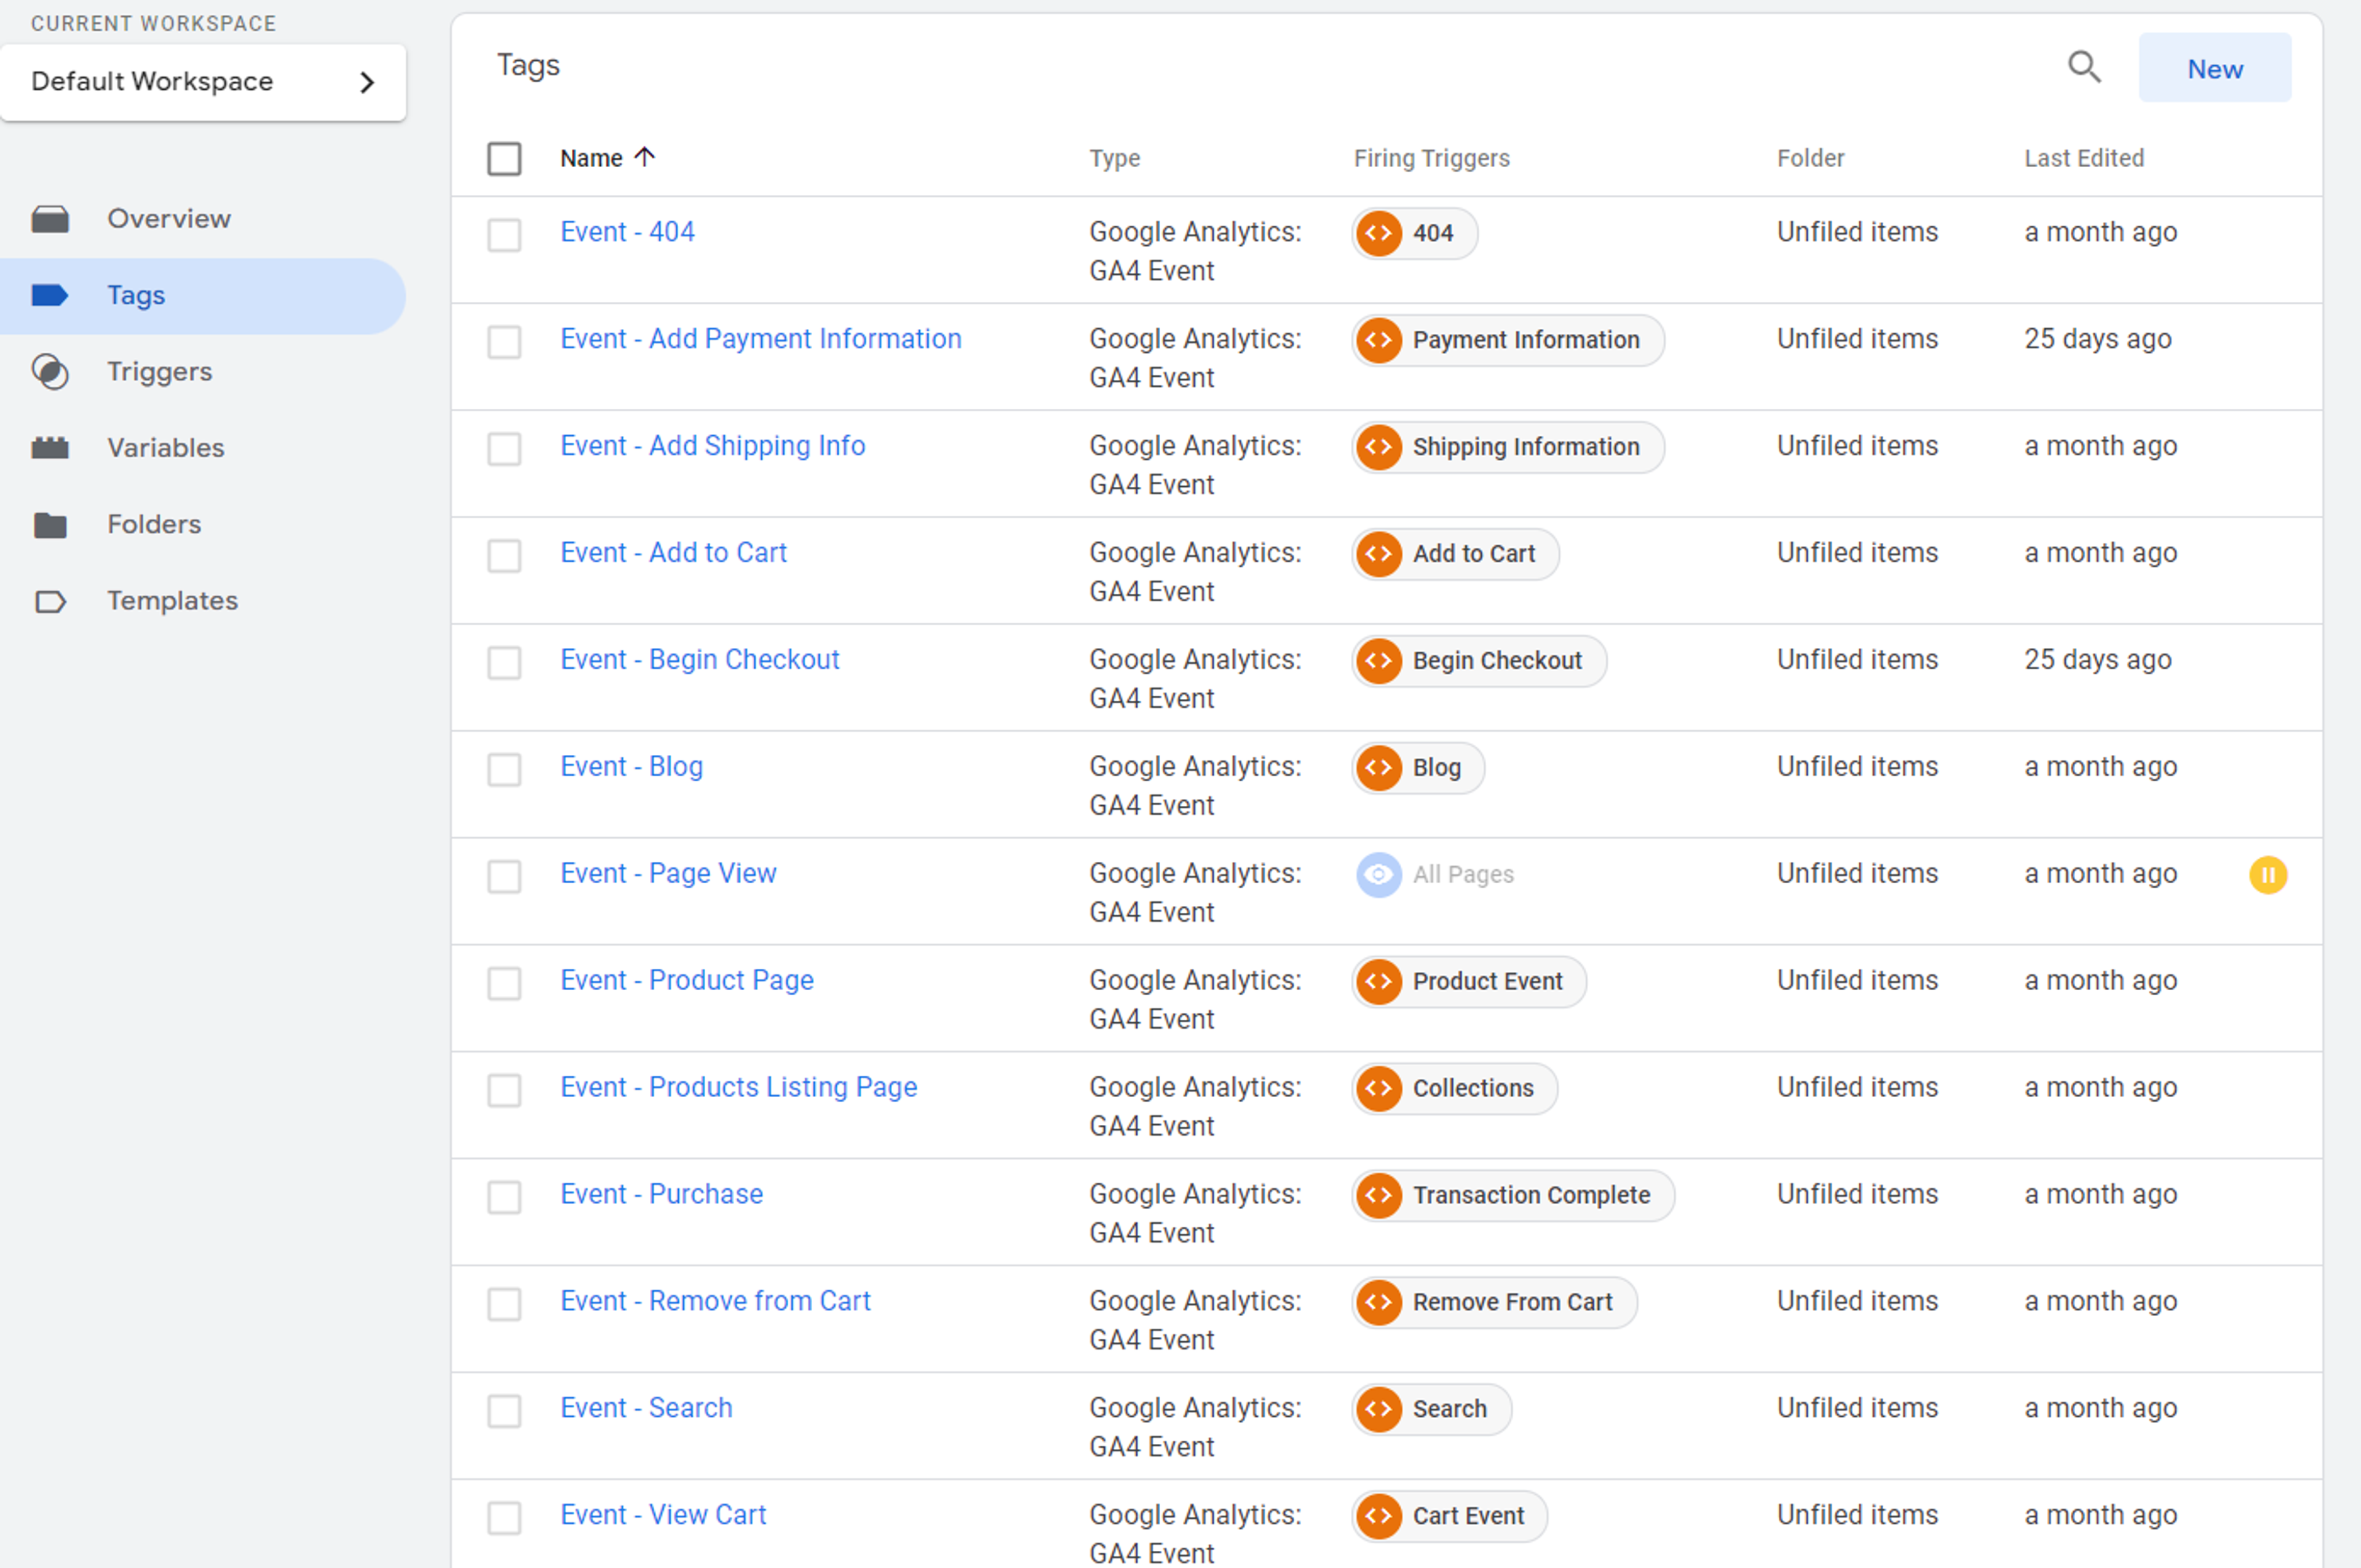Check the Event - Product Page row checkbox

[x=504, y=984]
